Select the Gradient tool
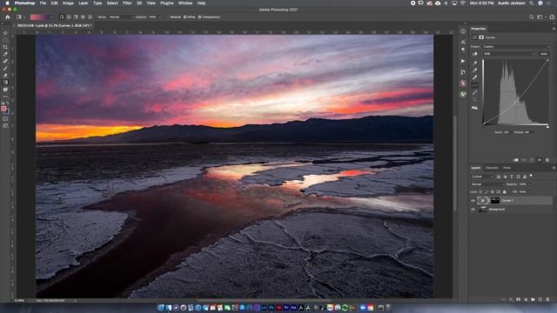 5,83
